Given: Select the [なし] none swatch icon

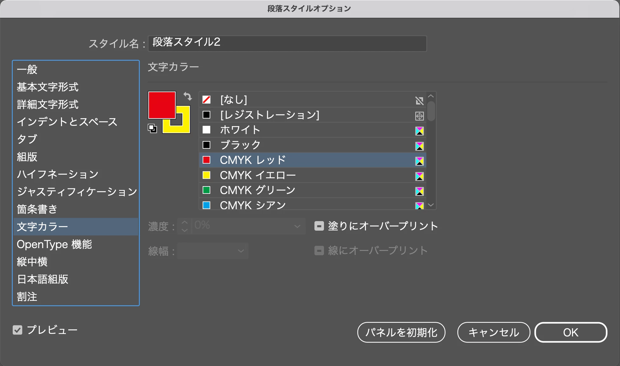Looking at the screenshot, I should coord(206,100).
